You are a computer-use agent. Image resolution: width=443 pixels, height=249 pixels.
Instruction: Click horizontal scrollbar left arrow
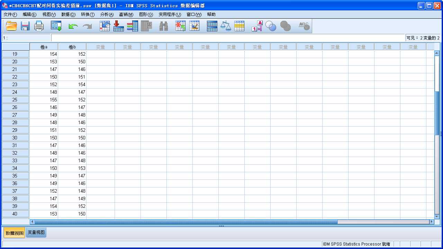point(32,222)
